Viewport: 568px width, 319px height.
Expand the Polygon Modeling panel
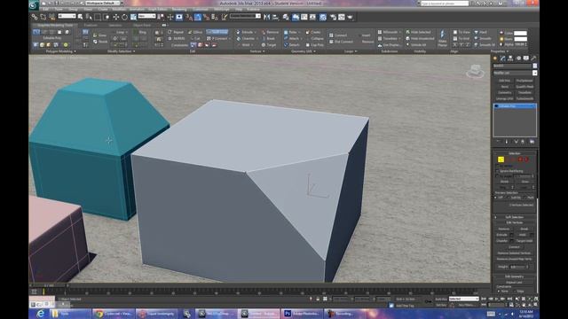point(61,51)
